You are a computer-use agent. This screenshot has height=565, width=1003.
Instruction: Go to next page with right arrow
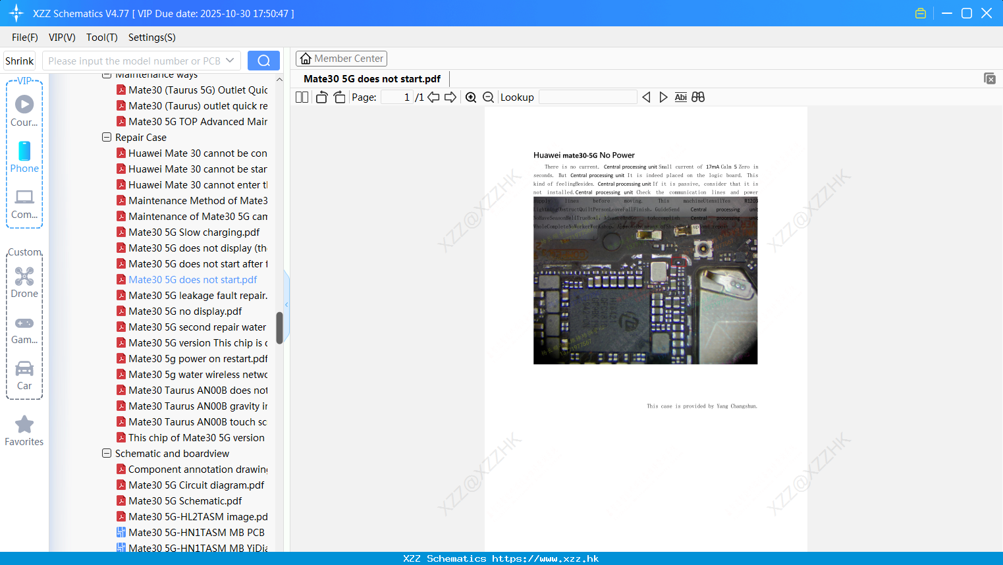pos(450,97)
